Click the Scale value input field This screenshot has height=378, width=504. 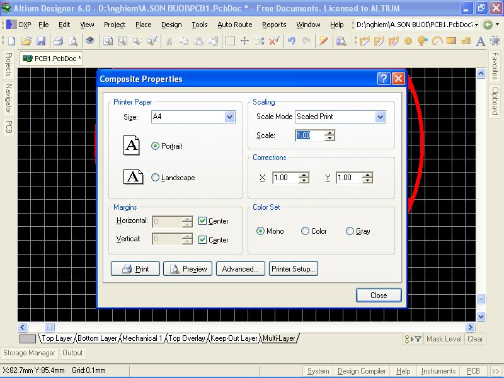pyautogui.click(x=310, y=135)
